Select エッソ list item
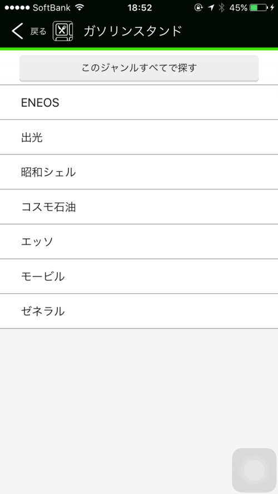This screenshot has height=494, width=278. (x=139, y=242)
